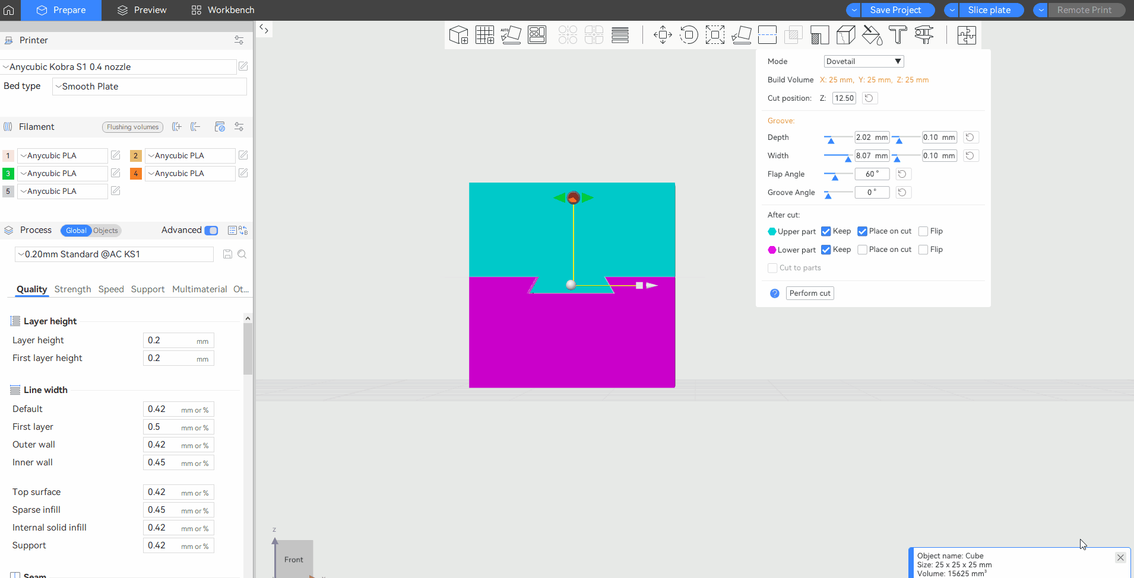This screenshot has height=578, width=1134.
Task: Open the Support painting tool
Action: tap(819, 35)
